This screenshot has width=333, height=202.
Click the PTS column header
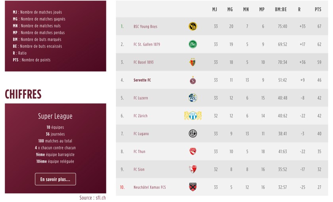tap(318, 10)
